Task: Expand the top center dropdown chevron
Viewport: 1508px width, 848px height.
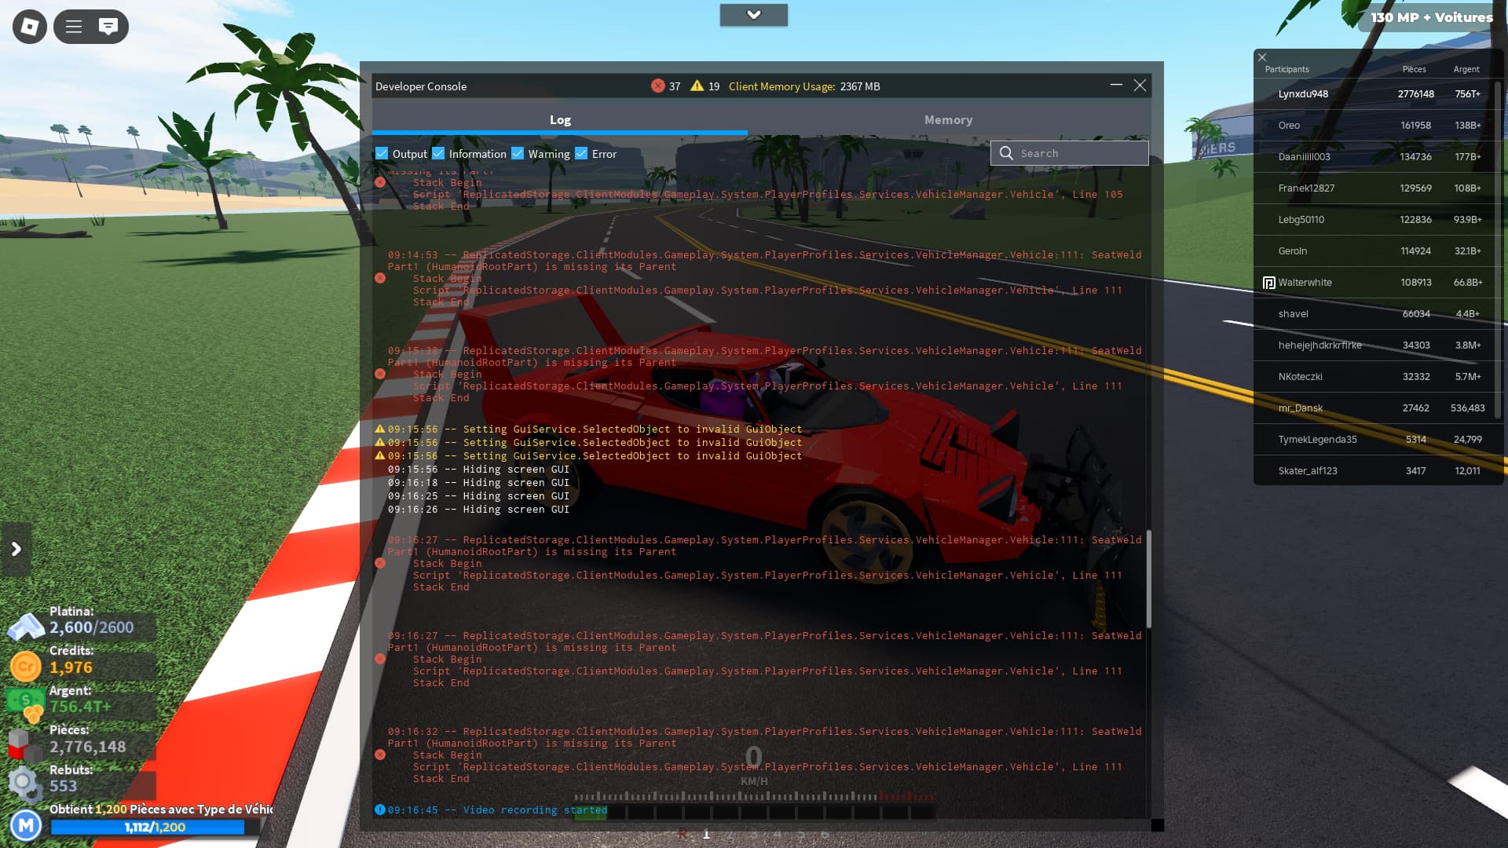Action: click(x=753, y=15)
